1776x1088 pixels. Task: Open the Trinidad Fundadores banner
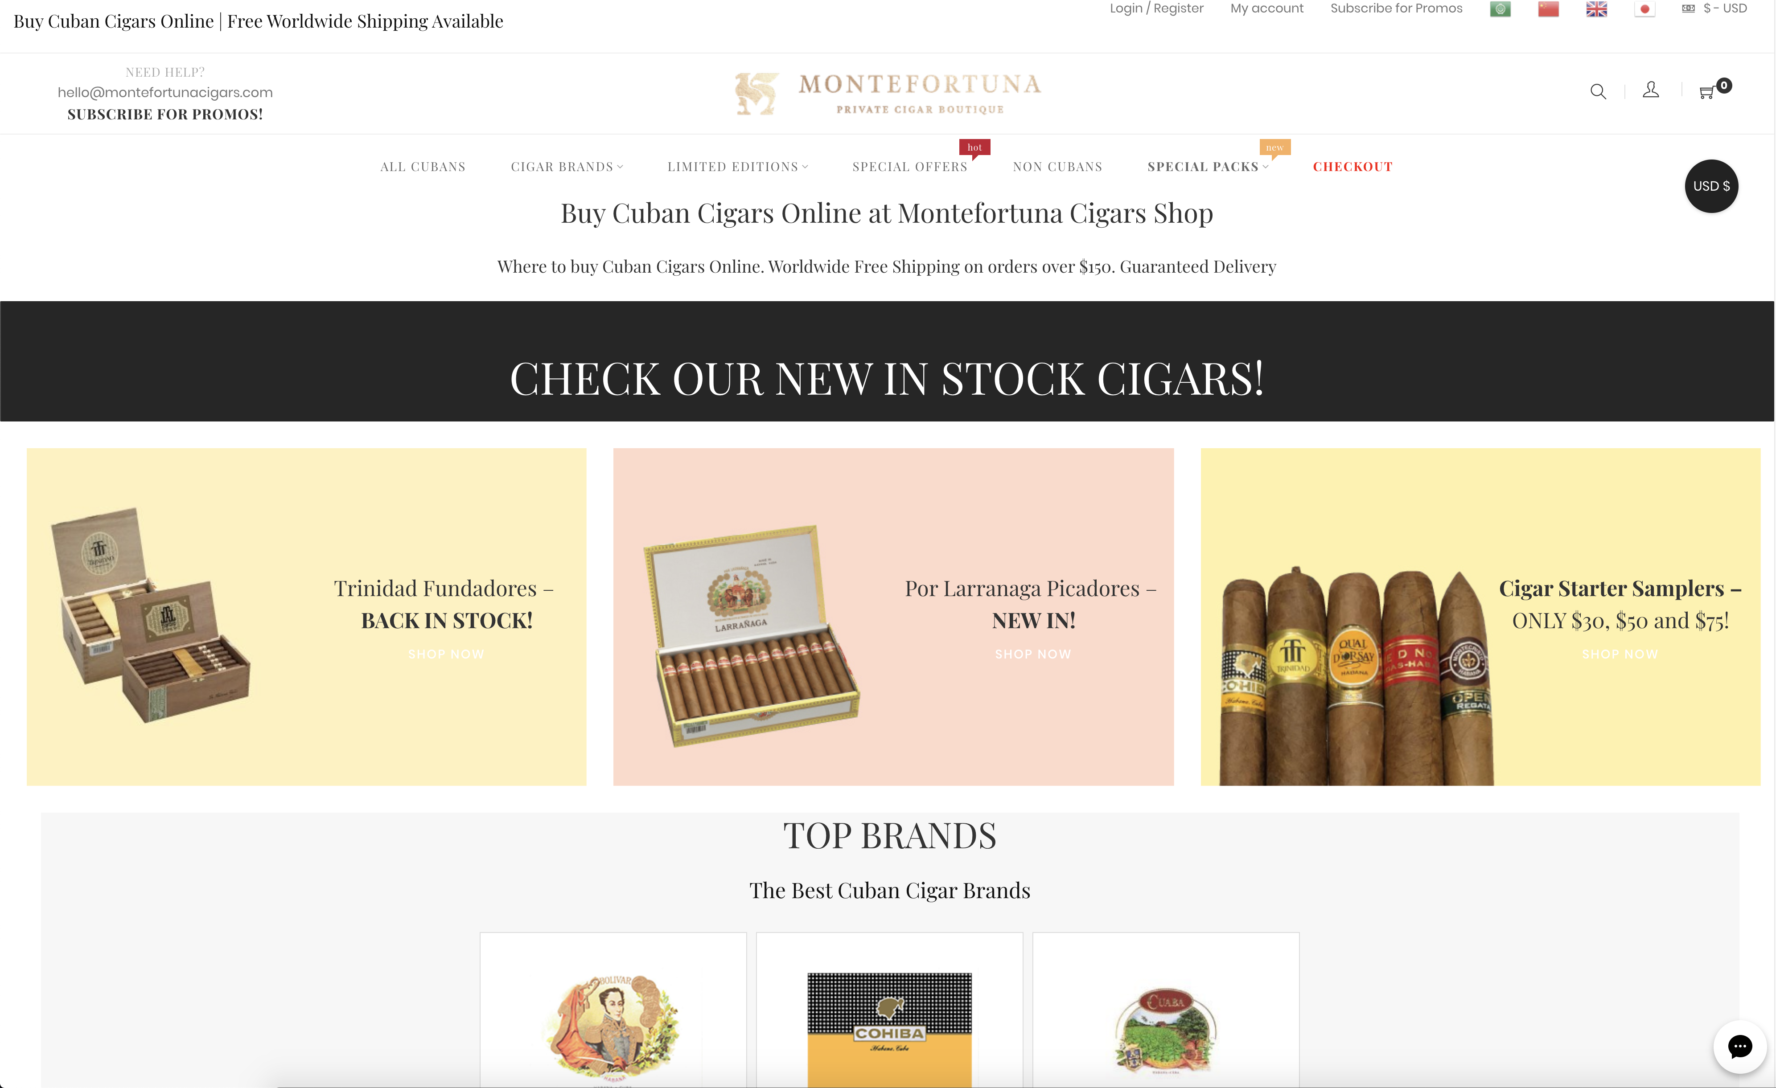pos(306,617)
